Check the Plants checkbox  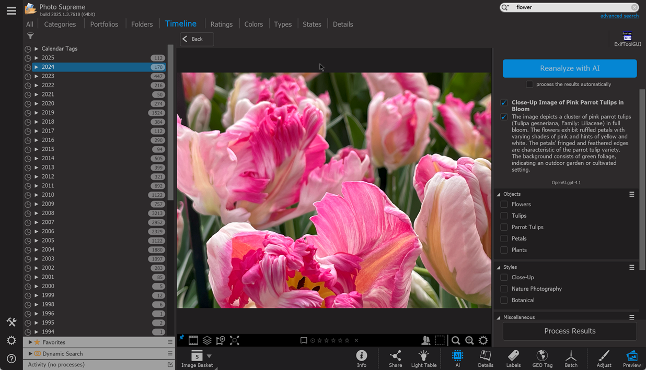tap(504, 250)
